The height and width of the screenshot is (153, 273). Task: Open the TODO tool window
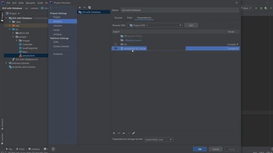[20, 149]
